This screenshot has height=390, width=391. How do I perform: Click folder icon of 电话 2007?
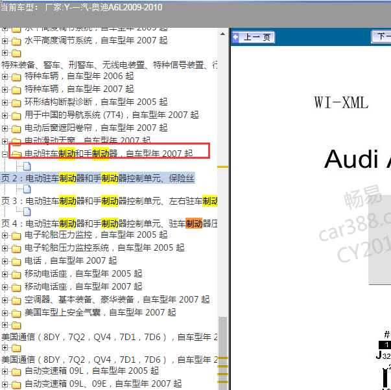(16, 261)
